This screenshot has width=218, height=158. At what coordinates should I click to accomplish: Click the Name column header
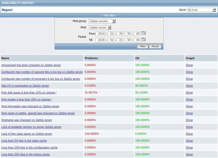click(x=42, y=58)
